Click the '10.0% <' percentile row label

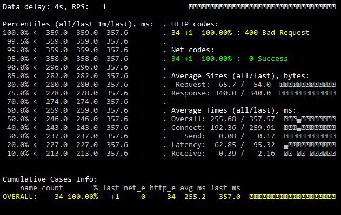[22, 154]
